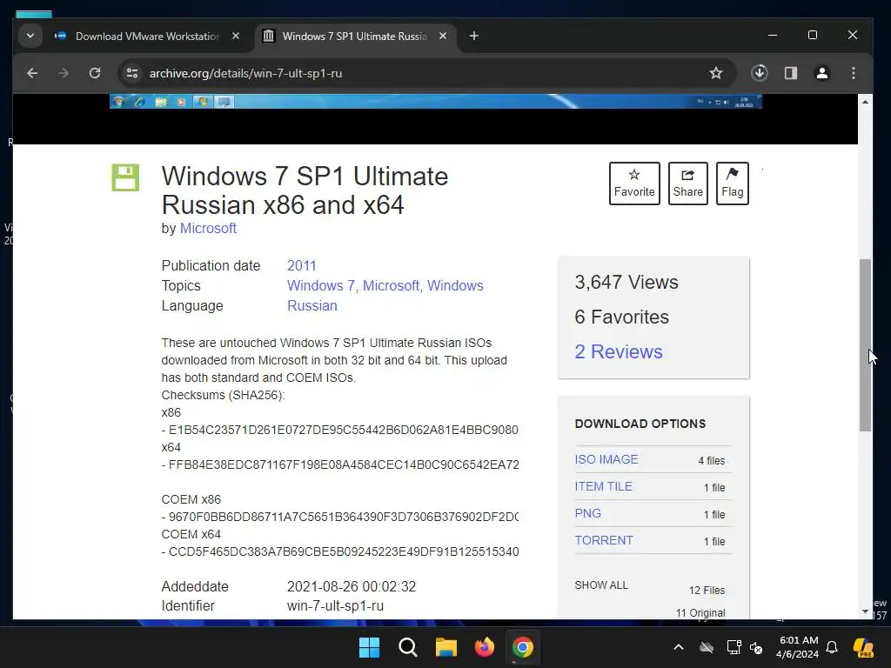Close the Windows 7 SP1 Ultimate tab
The image size is (891, 668).
[x=443, y=36]
